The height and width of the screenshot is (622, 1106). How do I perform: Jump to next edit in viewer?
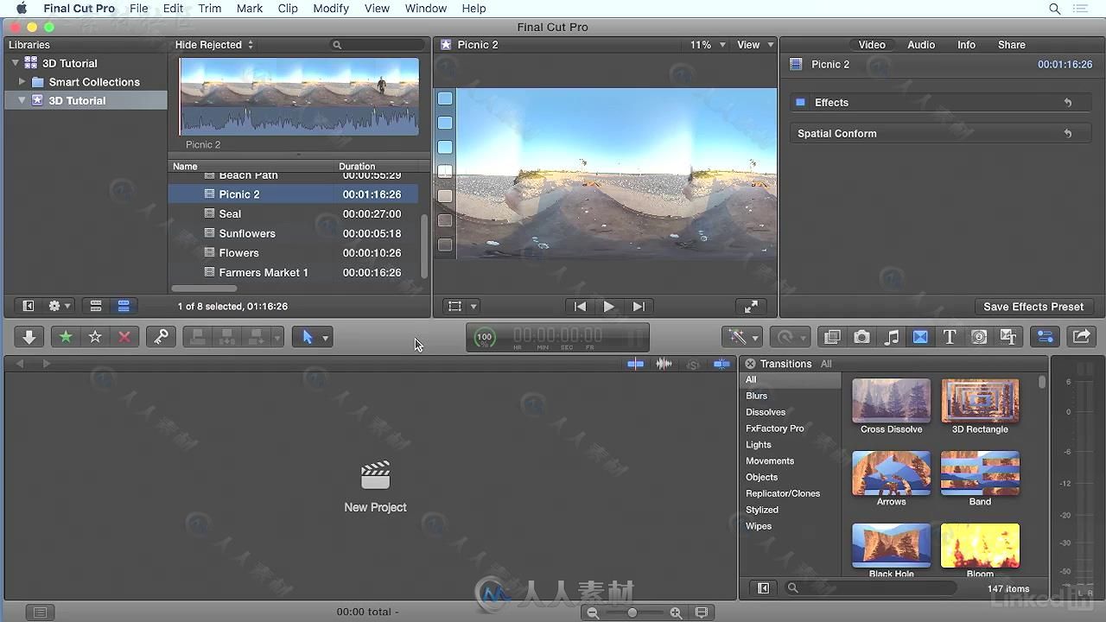pos(639,306)
